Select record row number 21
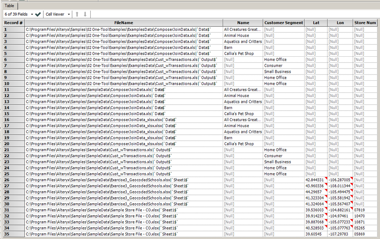Screen dimensions: 380x239 pos(14,150)
